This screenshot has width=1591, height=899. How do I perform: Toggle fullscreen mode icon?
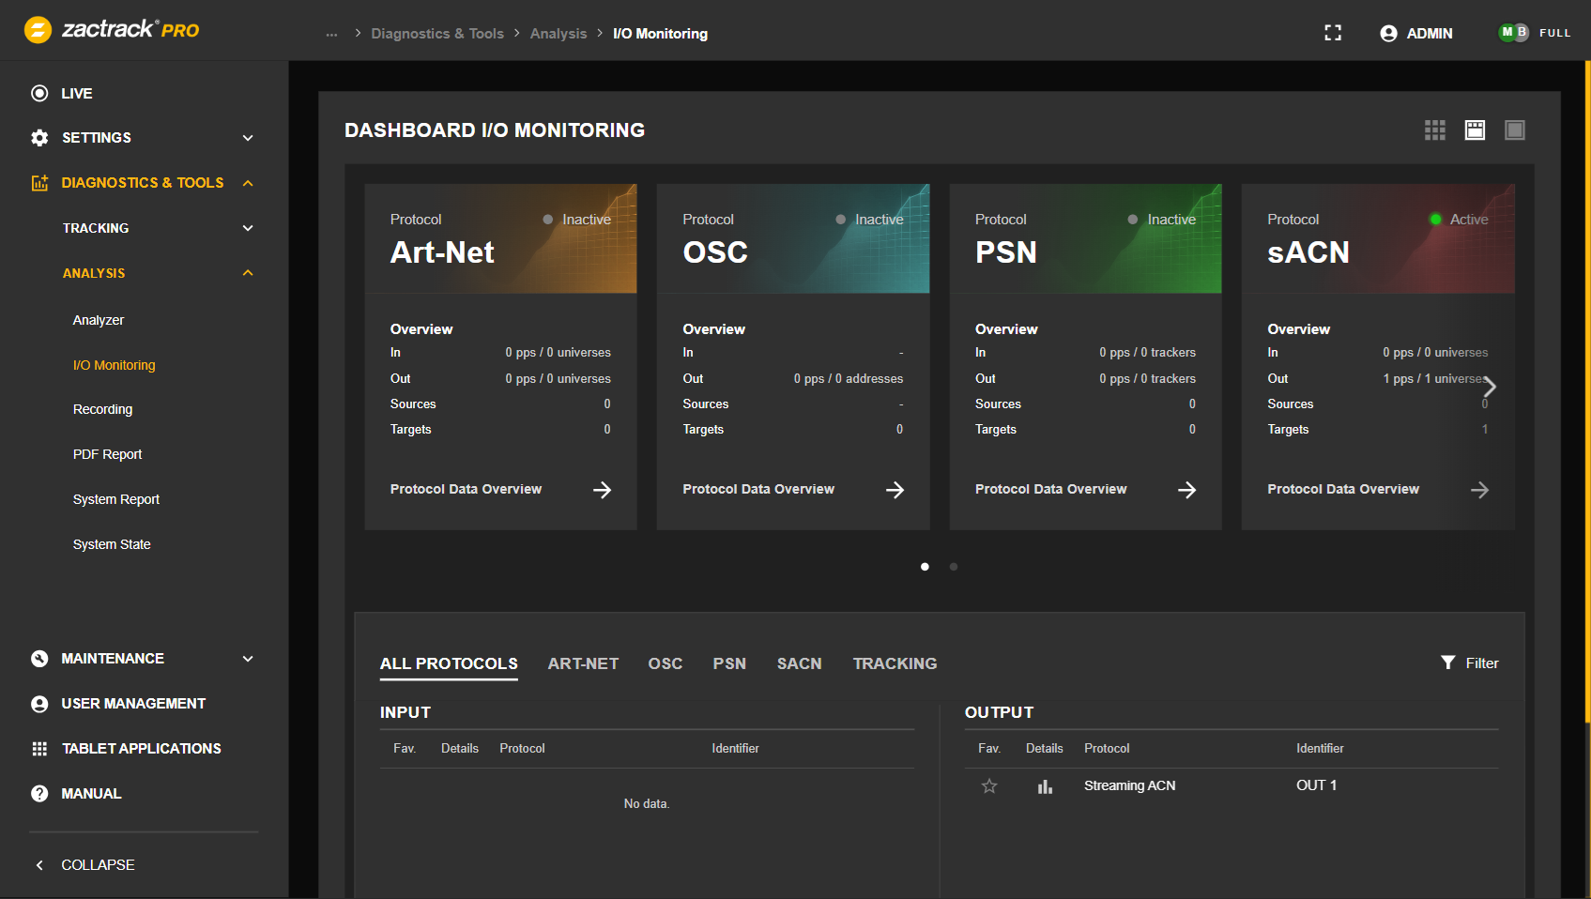click(x=1333, y=33)
